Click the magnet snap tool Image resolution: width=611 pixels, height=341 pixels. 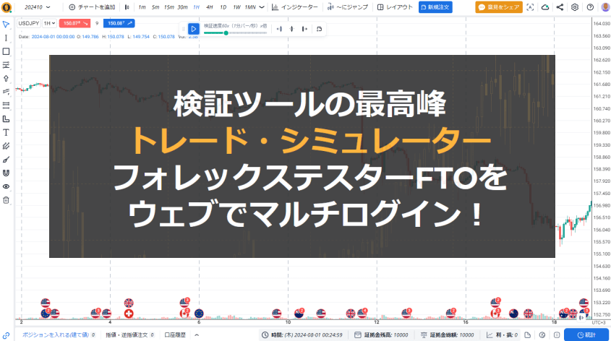[x=6, y=173]
